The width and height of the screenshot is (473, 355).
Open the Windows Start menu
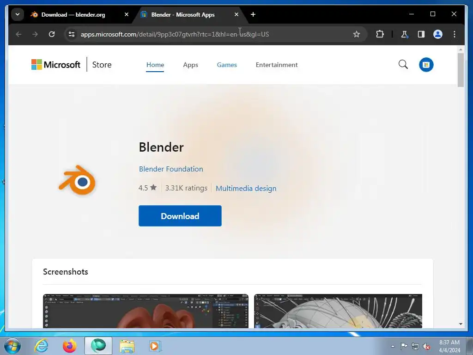[x=12, y=346]
